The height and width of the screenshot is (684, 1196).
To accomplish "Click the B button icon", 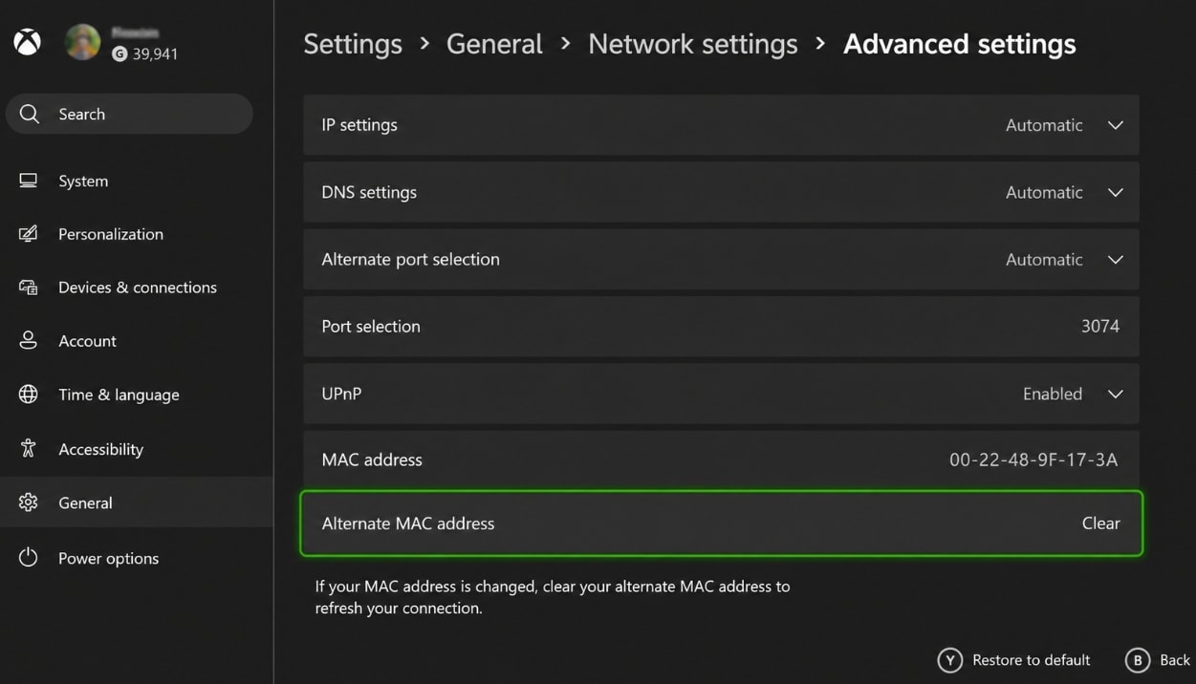I will point(1137,660).
